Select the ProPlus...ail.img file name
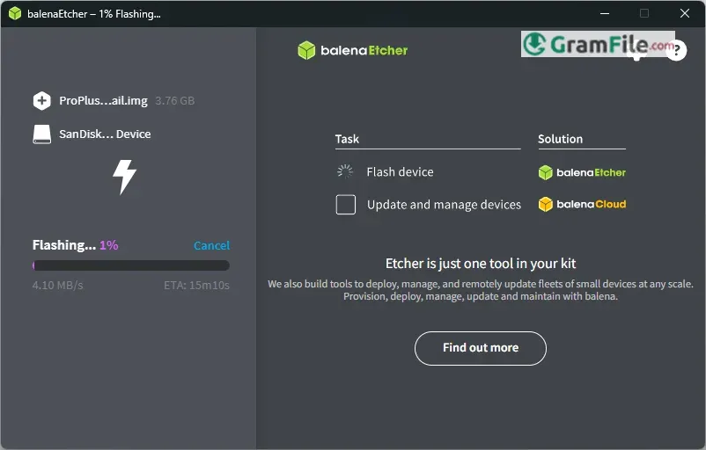This screenshot has width=706, height=450. 104,101
